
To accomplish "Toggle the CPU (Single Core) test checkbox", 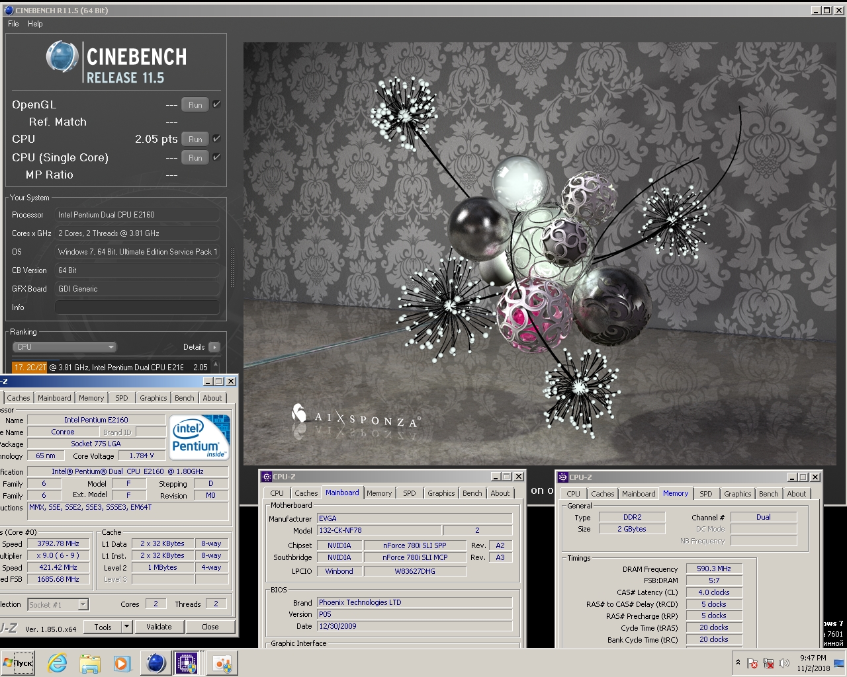I will (x=216, y=157).
